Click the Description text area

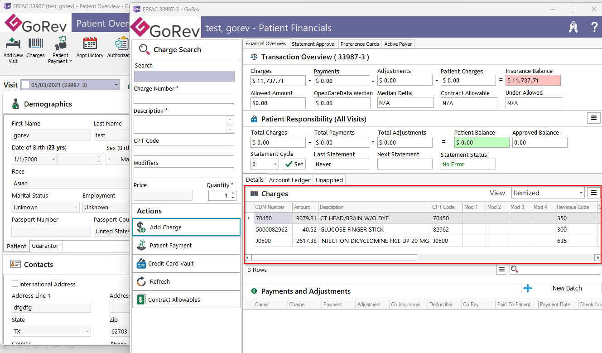[x=180, y=124]
